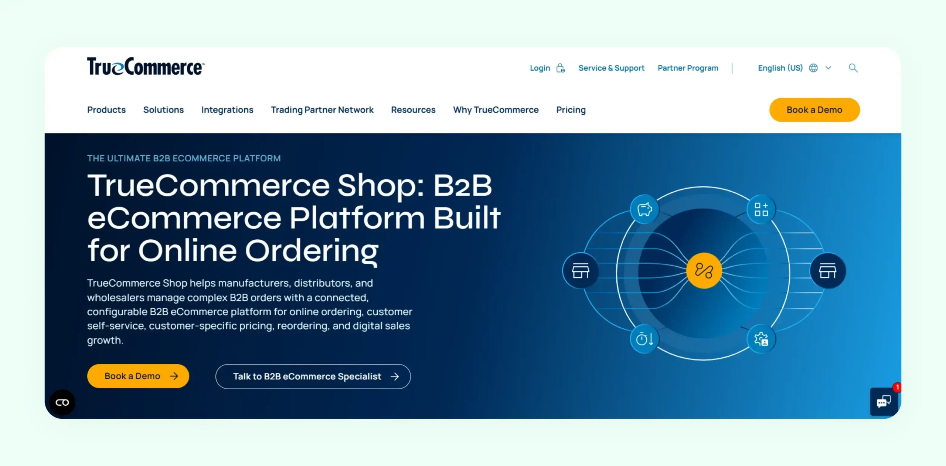Click the Login link
The height and width of the screenshot is (466, 946).
coord(540,68)
